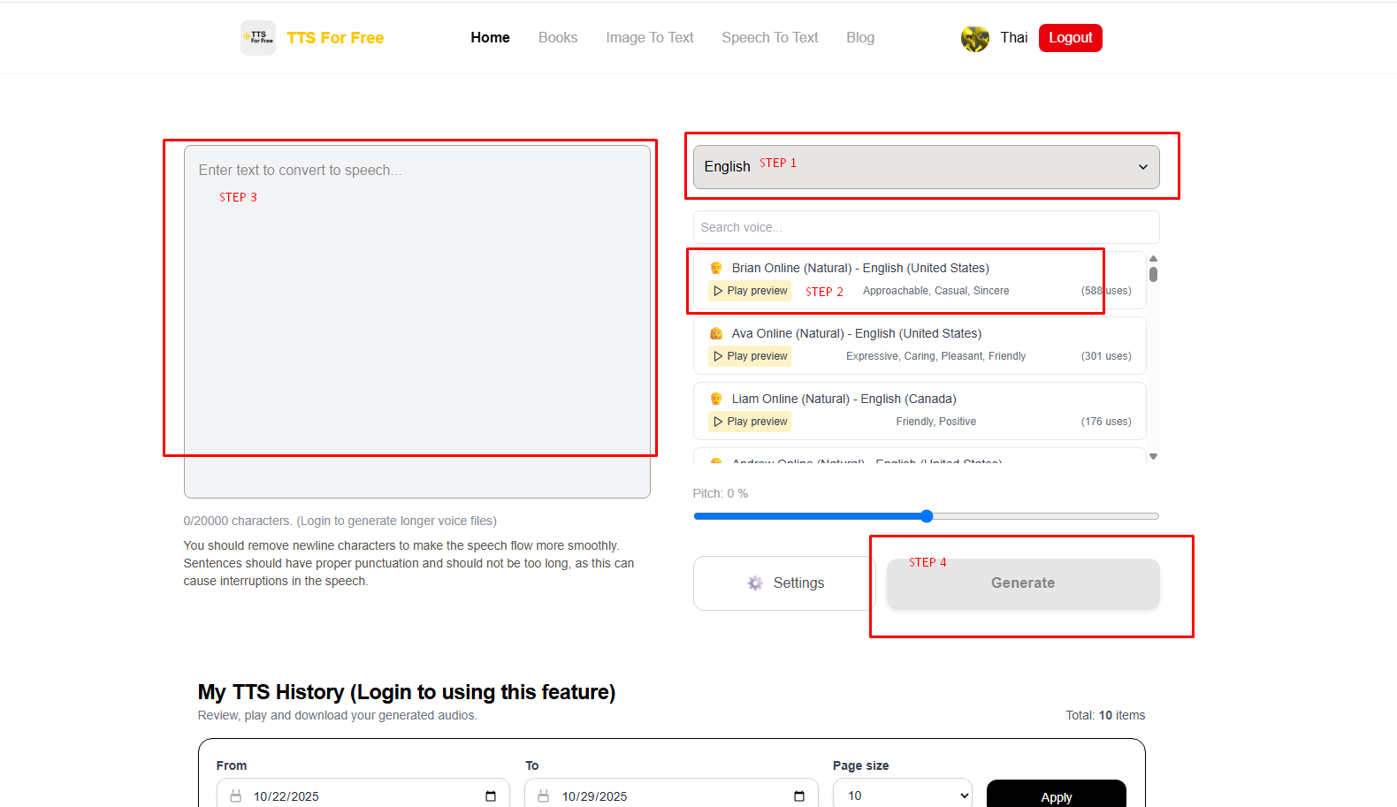Open Image To Text page
This screenshot has height=807, width=1397.
click(x=650, y=38)
